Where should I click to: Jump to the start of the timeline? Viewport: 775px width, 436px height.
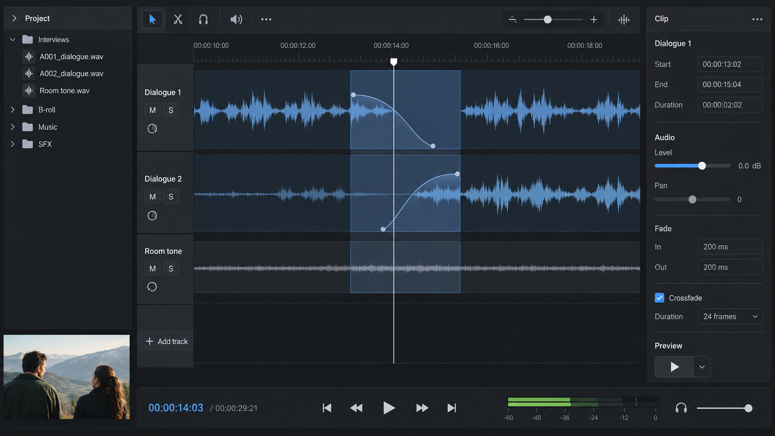pos(327,408)
